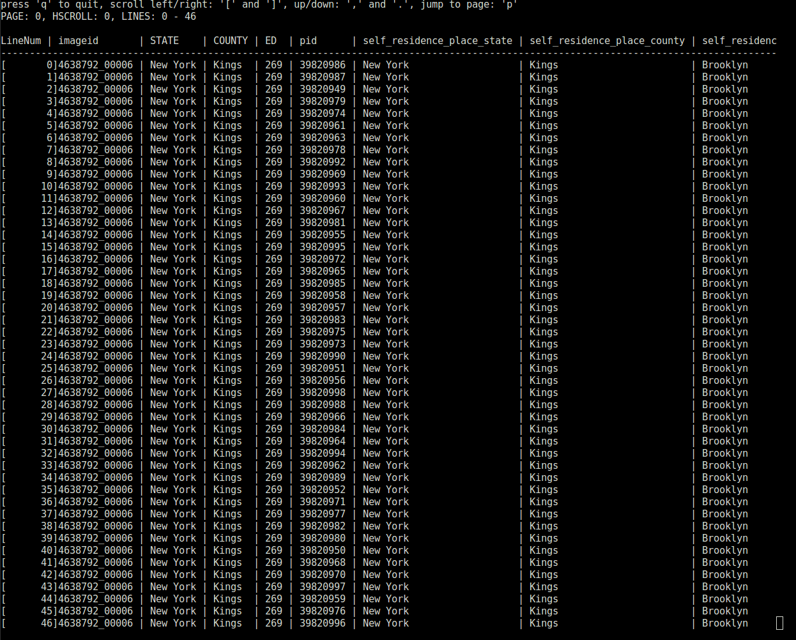Select pid value 39820988
The width and height of the screenshot is (796, 640).
pos(323,404)
